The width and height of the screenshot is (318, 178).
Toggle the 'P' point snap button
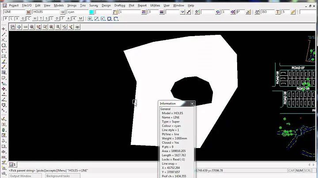point(6,19)
